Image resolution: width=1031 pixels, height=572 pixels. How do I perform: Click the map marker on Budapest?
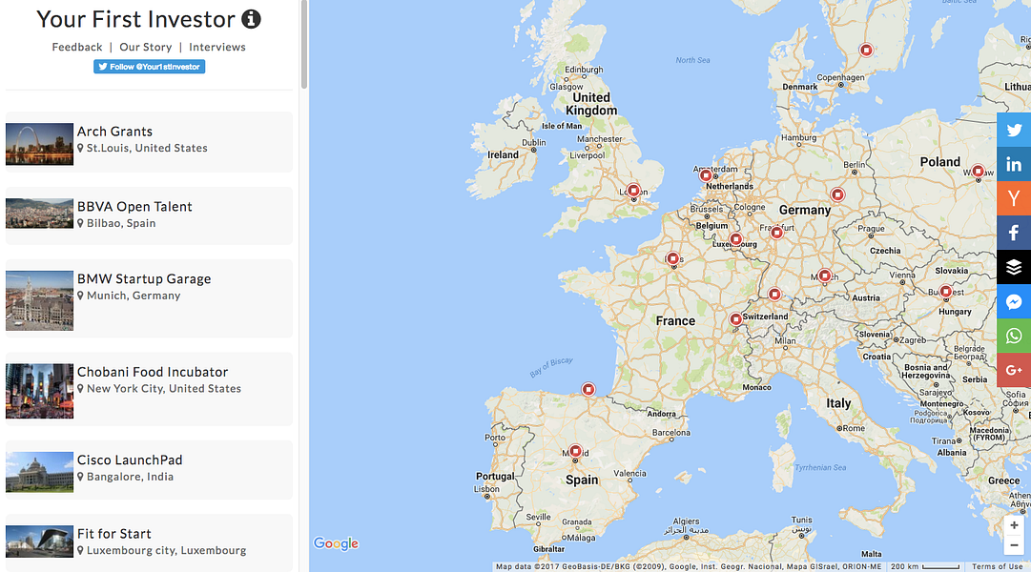[945, 292]
